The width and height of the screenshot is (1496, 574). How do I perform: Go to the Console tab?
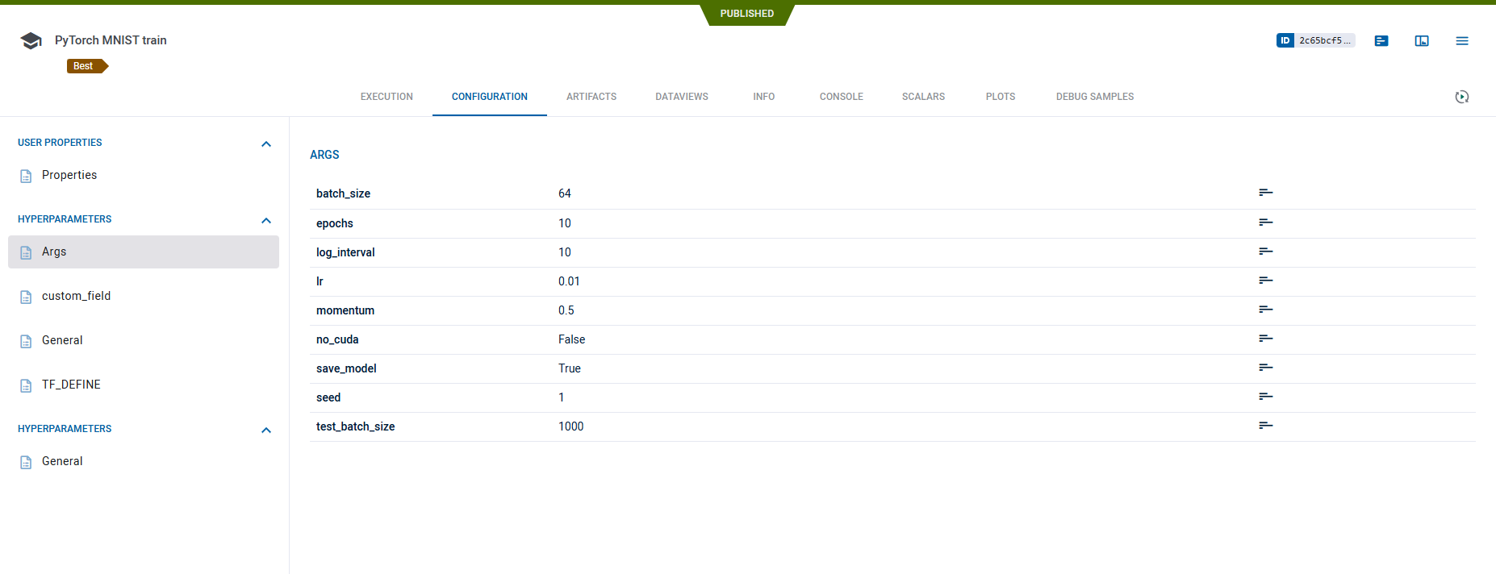pyautogui.click(x=841, y=97)
